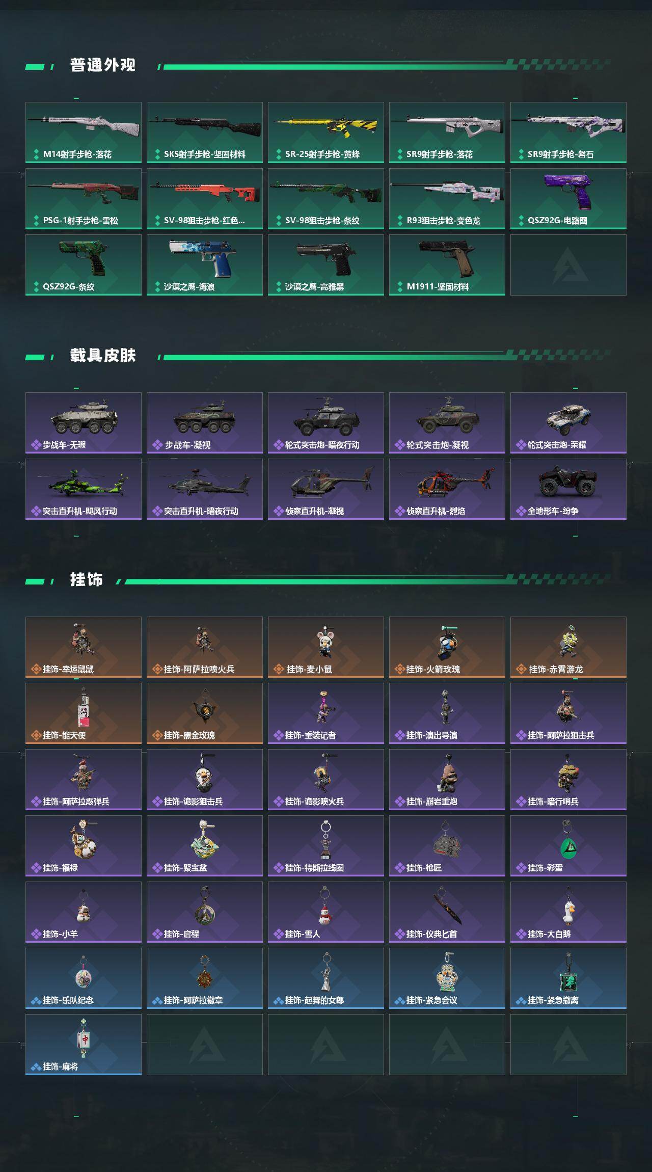Screen dimensions: 652x1172
Task: Choose the red 侦察直升机-烈焰 helicopter skin
Action: (447, 489)
